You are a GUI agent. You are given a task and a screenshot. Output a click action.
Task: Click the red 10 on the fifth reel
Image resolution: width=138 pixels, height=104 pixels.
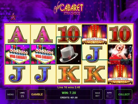(120, 34)
